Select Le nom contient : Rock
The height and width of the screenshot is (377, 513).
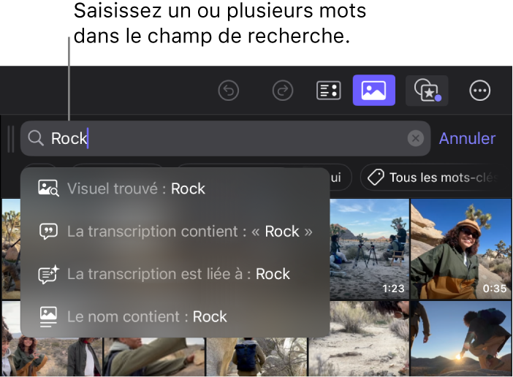tap(175, 316)
